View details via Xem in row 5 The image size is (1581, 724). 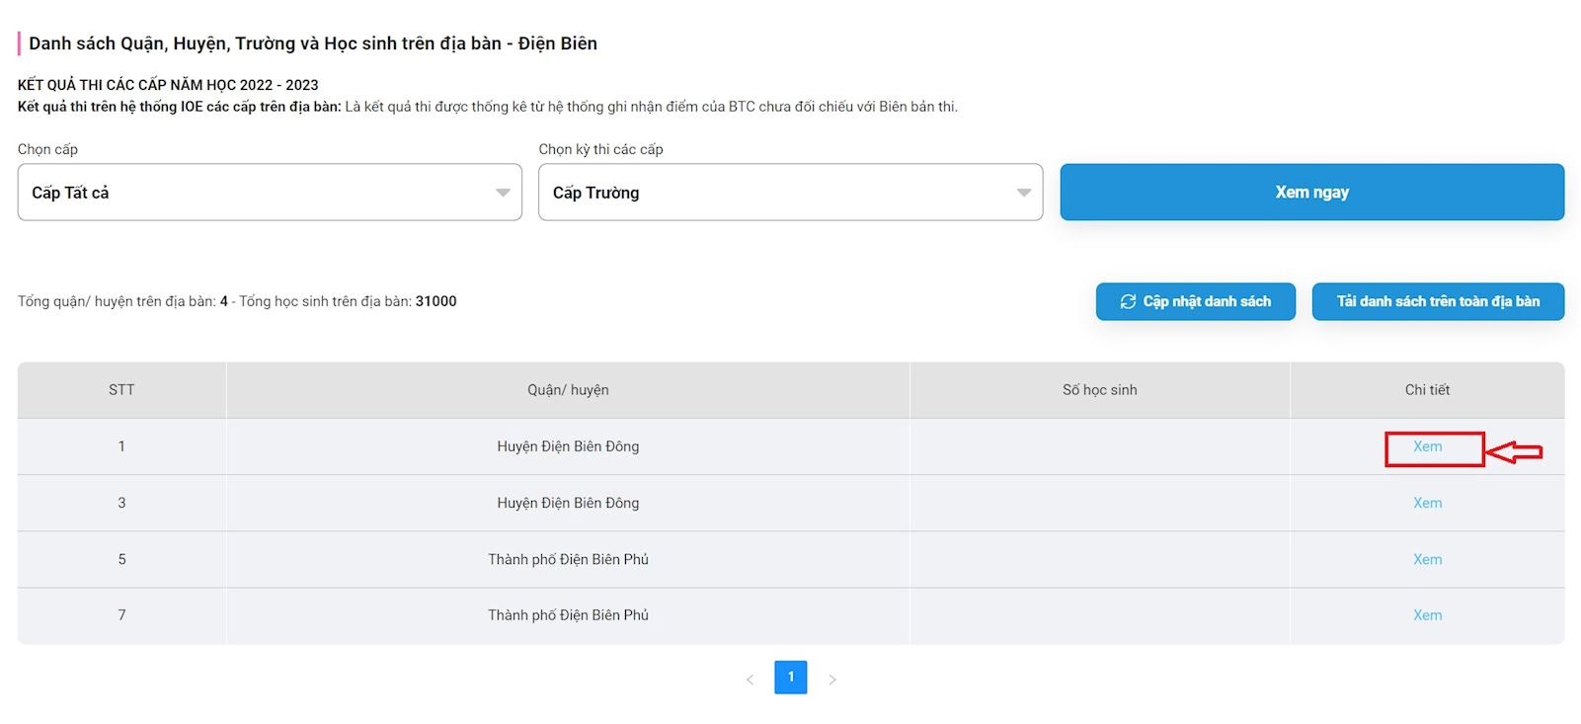[x=1427, y=559]
